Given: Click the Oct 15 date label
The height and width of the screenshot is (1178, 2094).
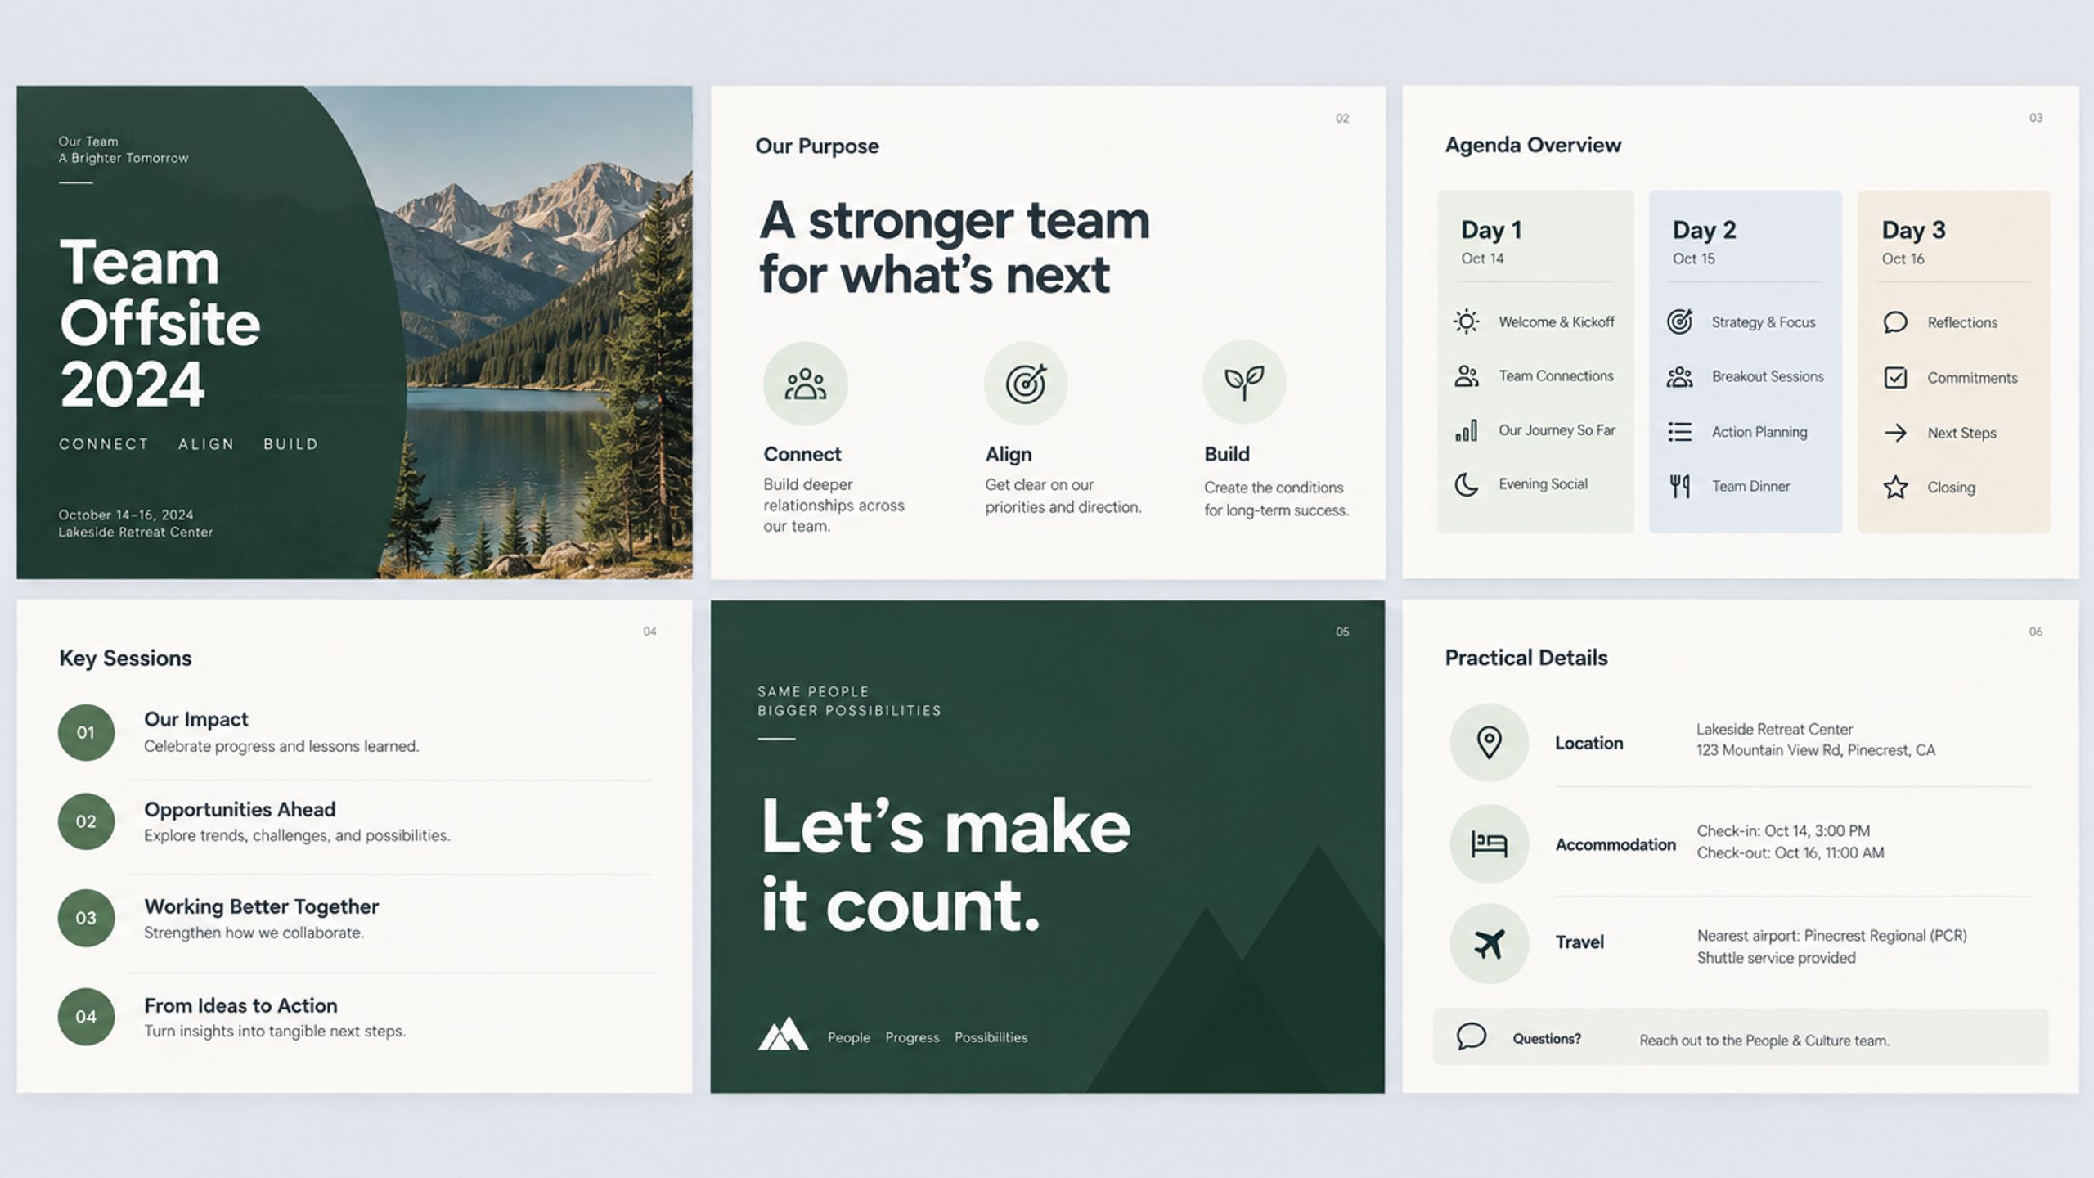Looking at the screenshot, I should (1693, 259).
